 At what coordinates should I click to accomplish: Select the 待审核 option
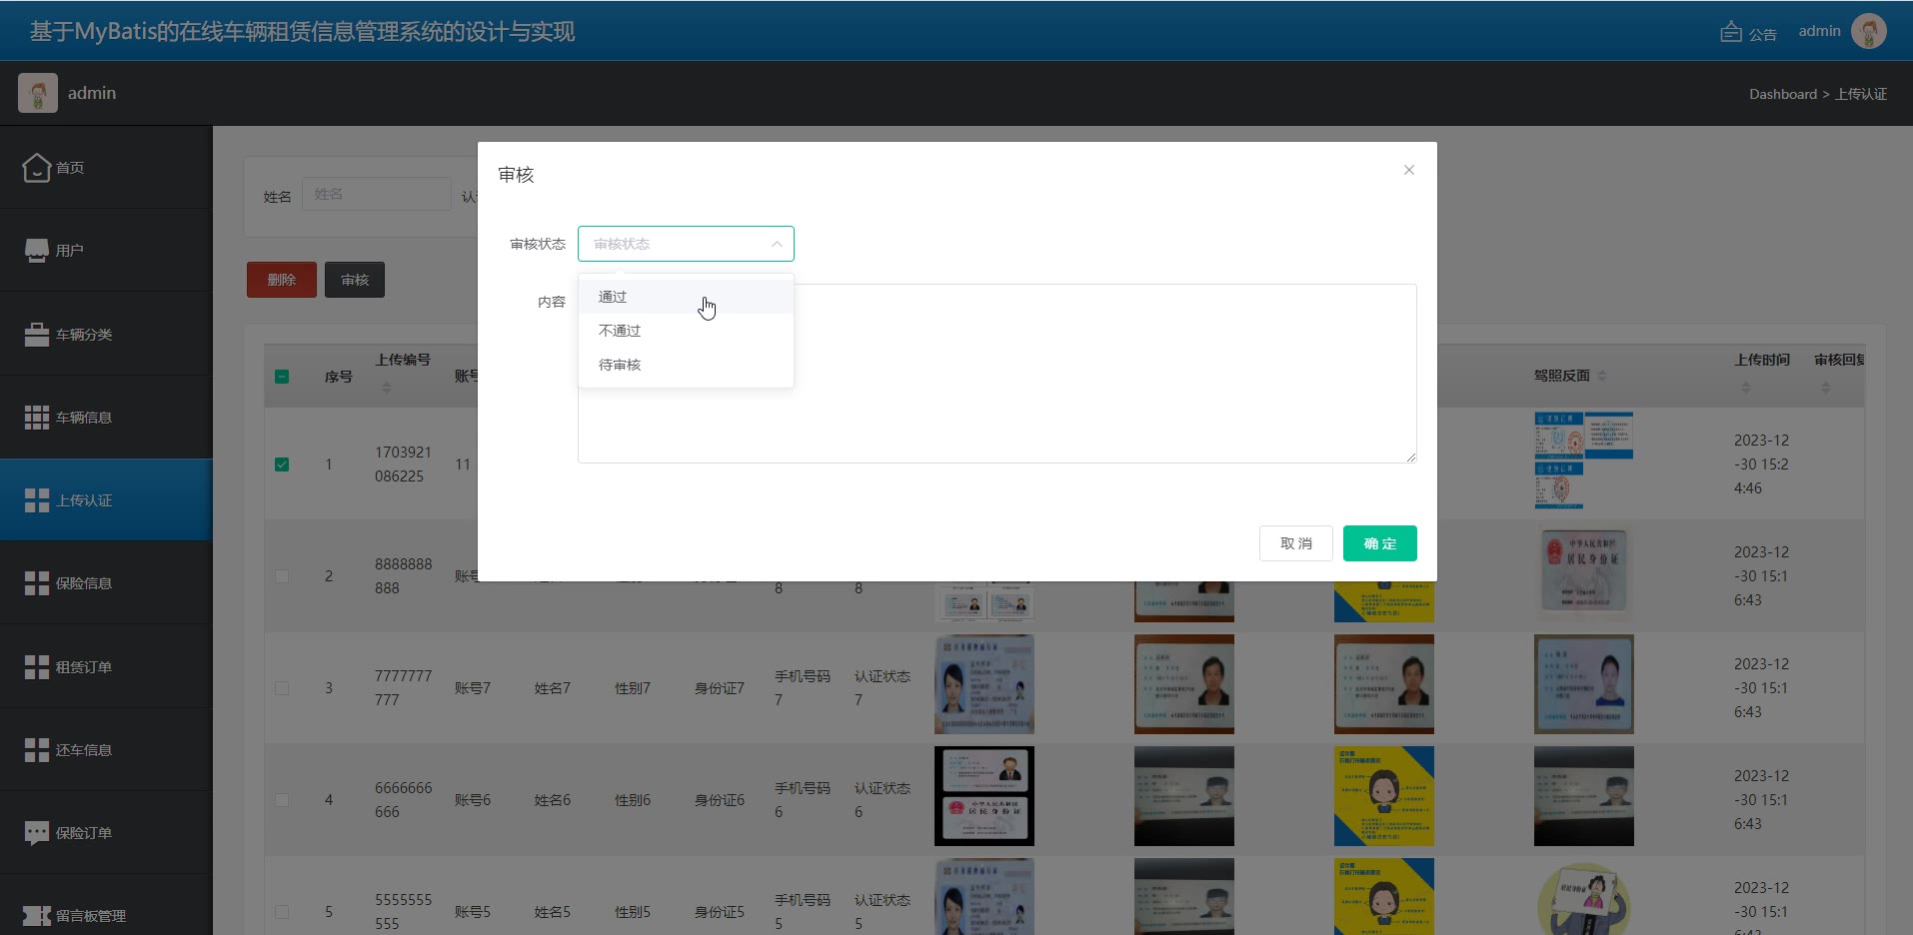tap(620, 365)
